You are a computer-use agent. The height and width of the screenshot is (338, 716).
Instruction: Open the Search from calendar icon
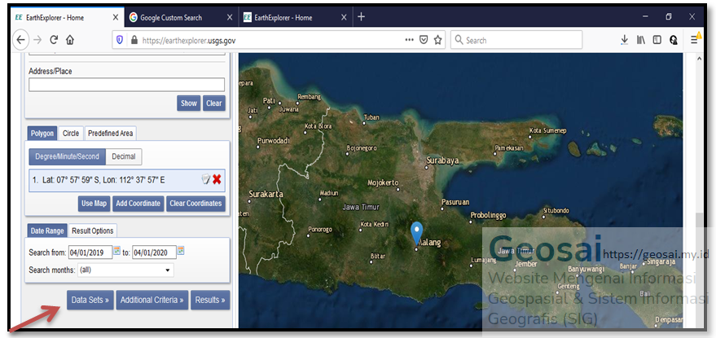(117, 250)
